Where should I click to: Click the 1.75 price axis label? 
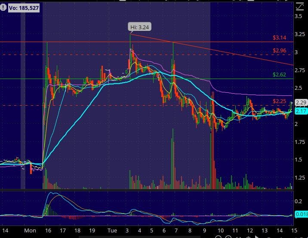[300, 142]
